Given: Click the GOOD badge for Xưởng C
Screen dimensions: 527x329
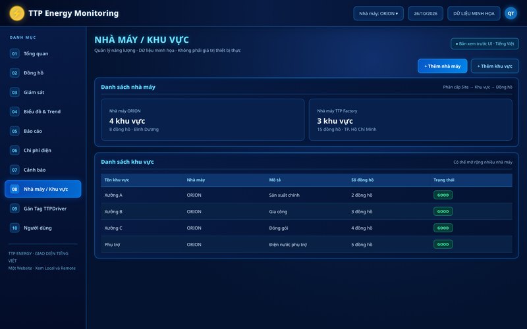Looking at the screenshot, I should (x=443, y=228).
